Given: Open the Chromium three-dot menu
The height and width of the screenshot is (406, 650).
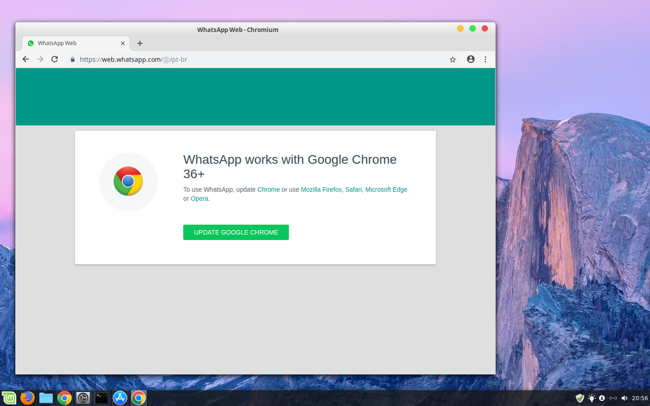Looking at the screenshot, I should point(485,59).
